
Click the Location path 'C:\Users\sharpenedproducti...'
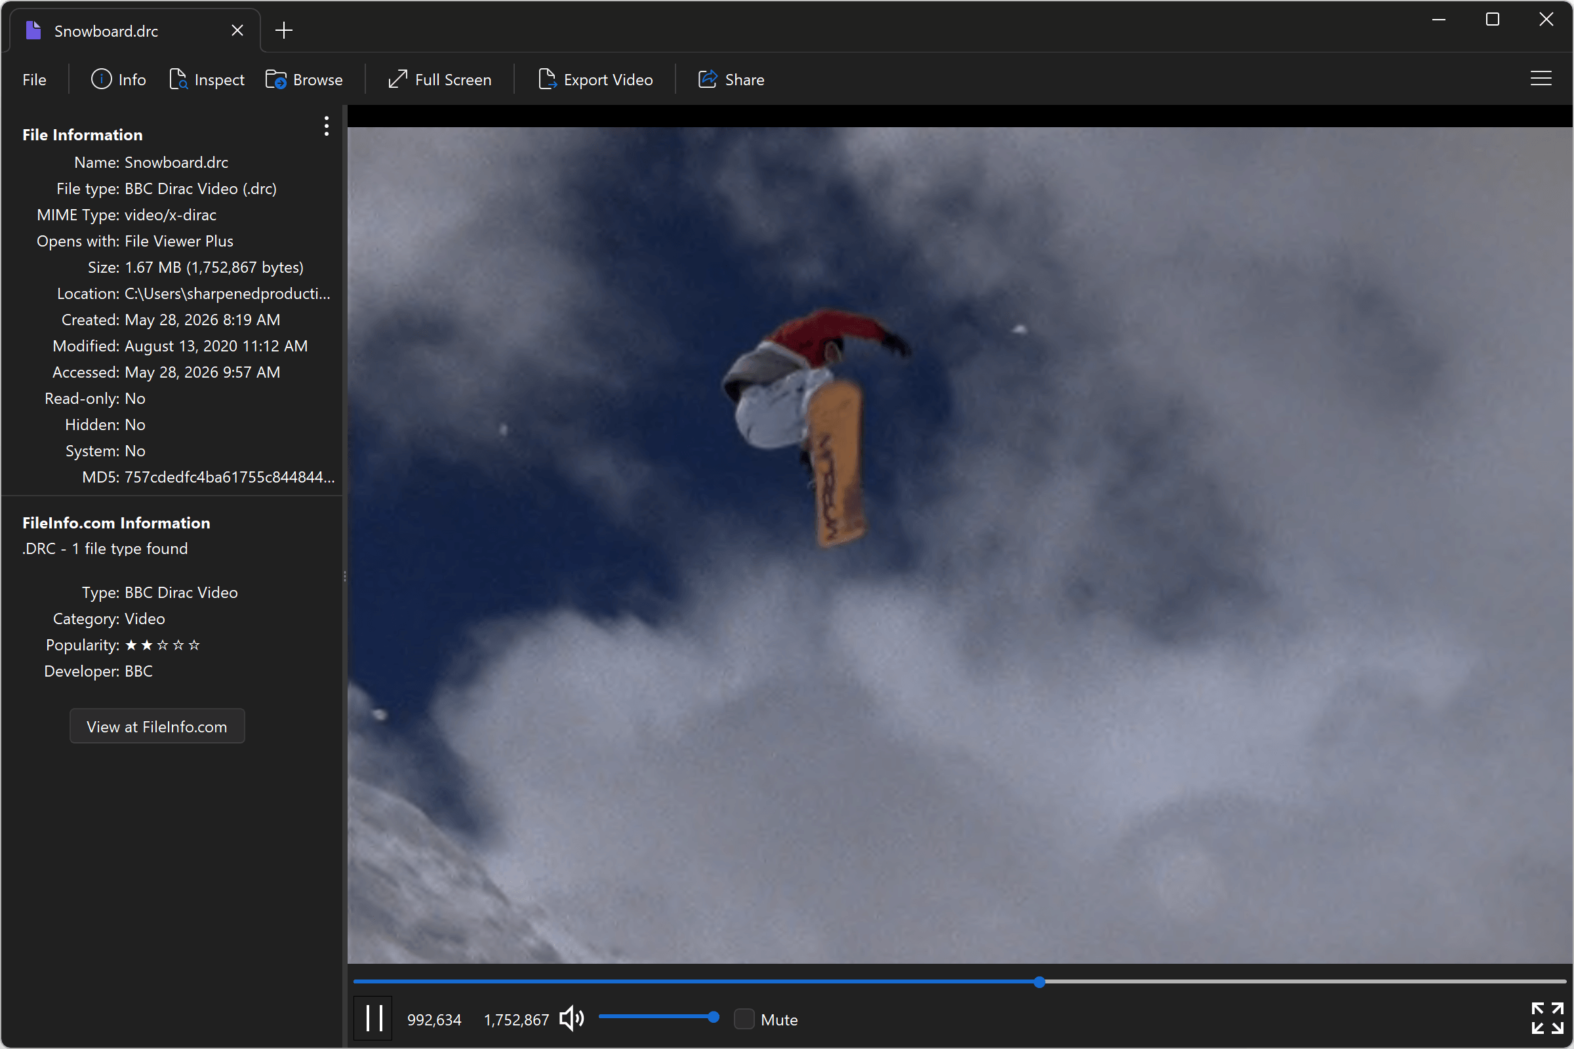(227, 294)
